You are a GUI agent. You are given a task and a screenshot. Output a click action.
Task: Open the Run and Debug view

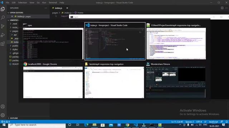(x=3, y=35)
